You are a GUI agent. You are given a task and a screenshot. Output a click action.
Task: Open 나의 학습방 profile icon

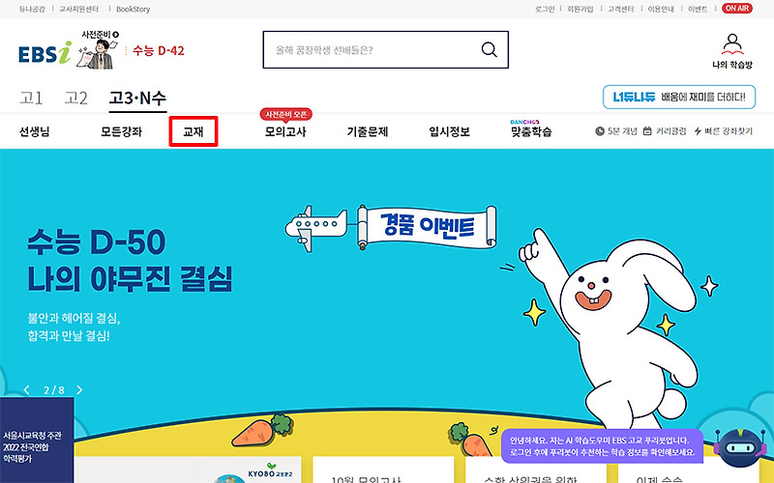[x=732, y=44]
